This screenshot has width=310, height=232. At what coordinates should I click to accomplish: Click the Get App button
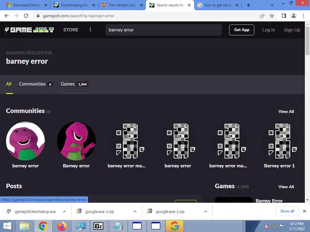[242, 30]
